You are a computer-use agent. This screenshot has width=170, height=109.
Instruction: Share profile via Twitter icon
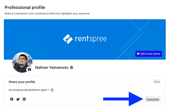18,99
